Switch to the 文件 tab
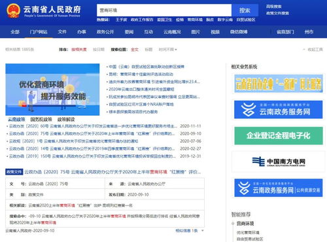This screenshot has width=327, height=242. click(x=62, y=32)
